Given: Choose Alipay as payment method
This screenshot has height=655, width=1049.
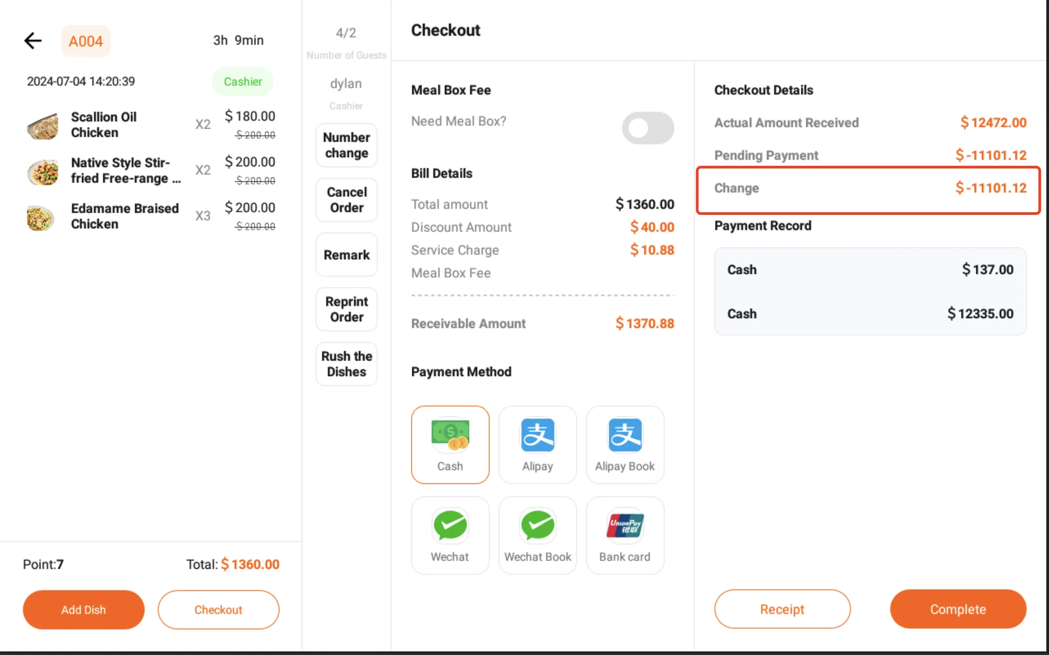Looking at the screenshot, I should click(537, 445).
